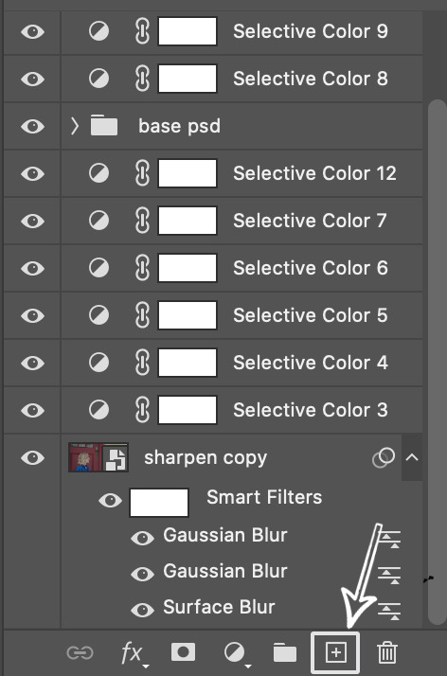
Task: Hide the Selective Color 8 layer
Action: point(33,79)
